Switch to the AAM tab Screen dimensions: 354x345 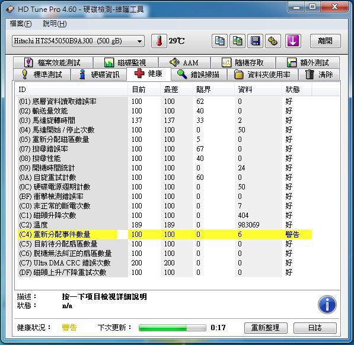pos(184,62)
